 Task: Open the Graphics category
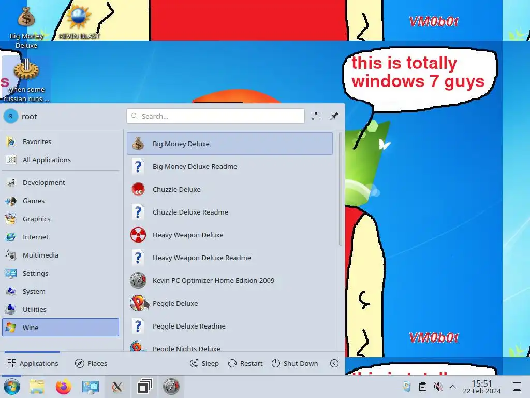pyautogui.click(x=61, y=219)
